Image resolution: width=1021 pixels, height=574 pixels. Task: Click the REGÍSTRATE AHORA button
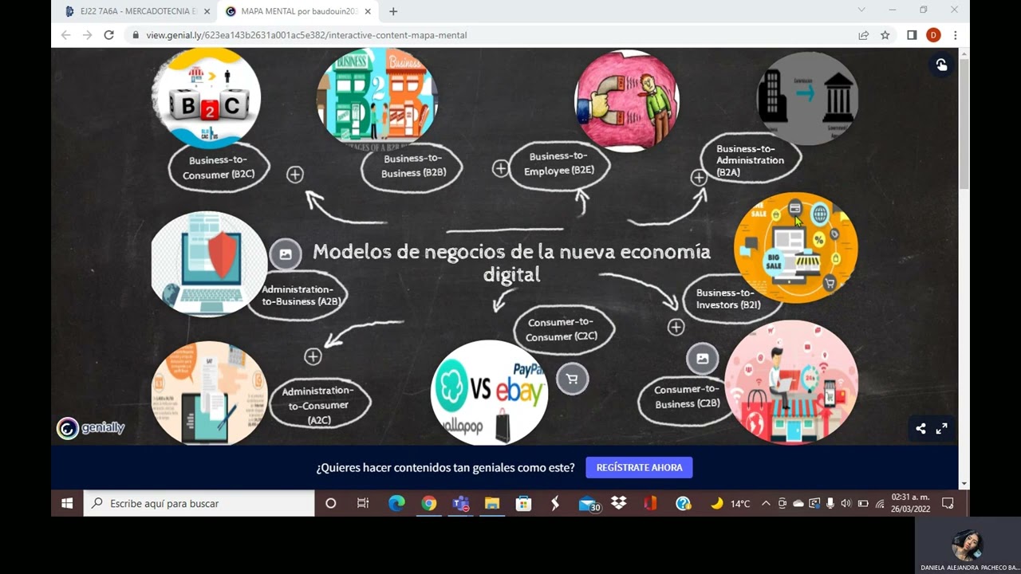pyautogui.click(x=639, y=467)
